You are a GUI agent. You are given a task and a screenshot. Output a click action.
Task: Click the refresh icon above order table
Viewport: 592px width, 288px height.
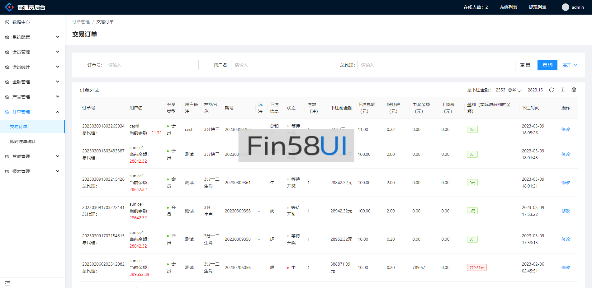[x=552, y=90]
